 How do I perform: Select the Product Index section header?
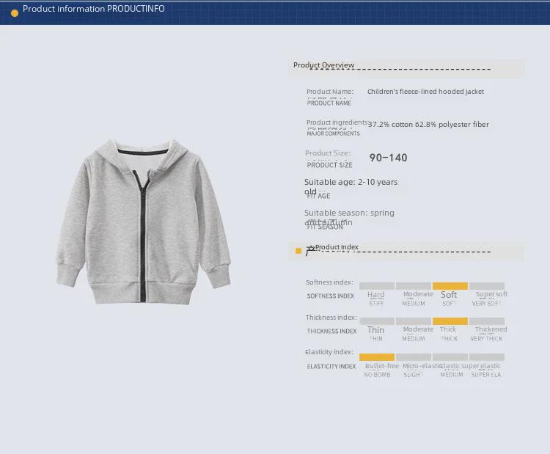337,247
